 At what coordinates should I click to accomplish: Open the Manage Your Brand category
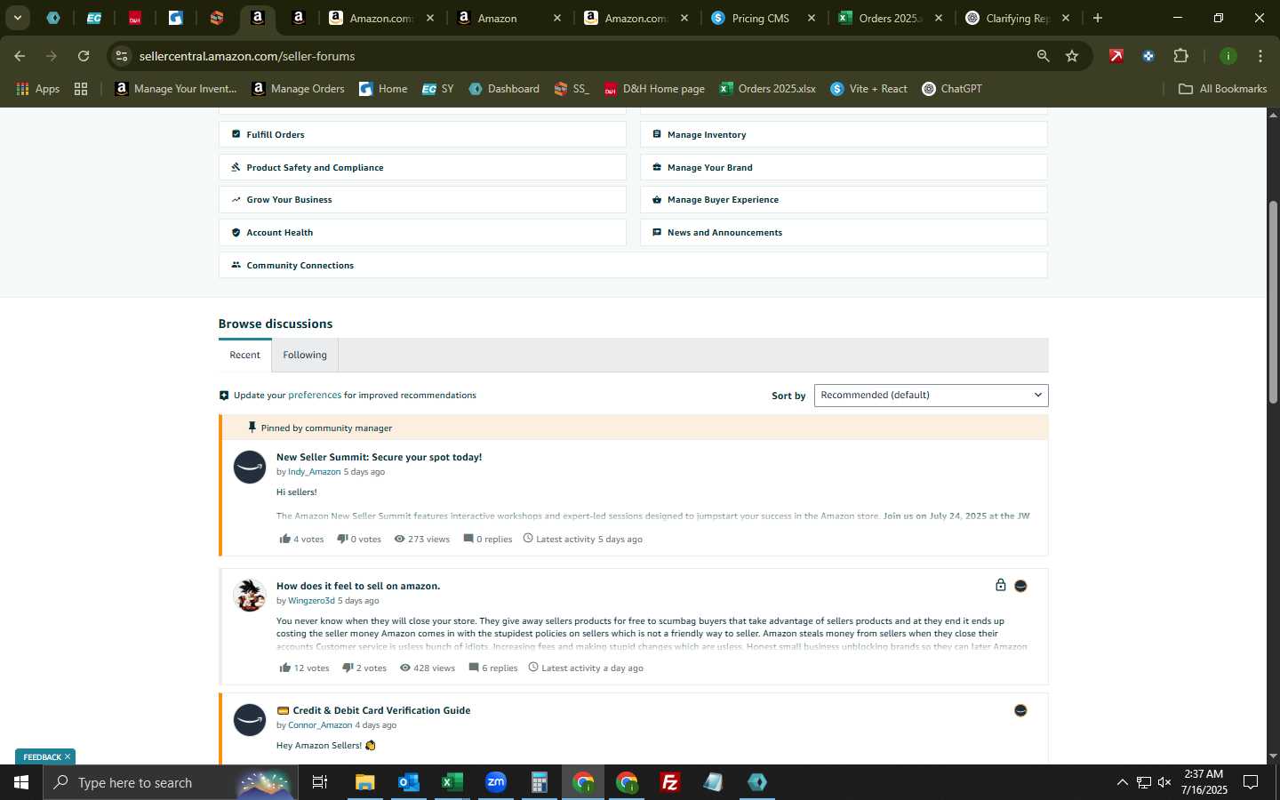click(844, 167)
